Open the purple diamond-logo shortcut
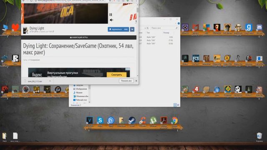The image size is (267, 150). click(185, 27)
